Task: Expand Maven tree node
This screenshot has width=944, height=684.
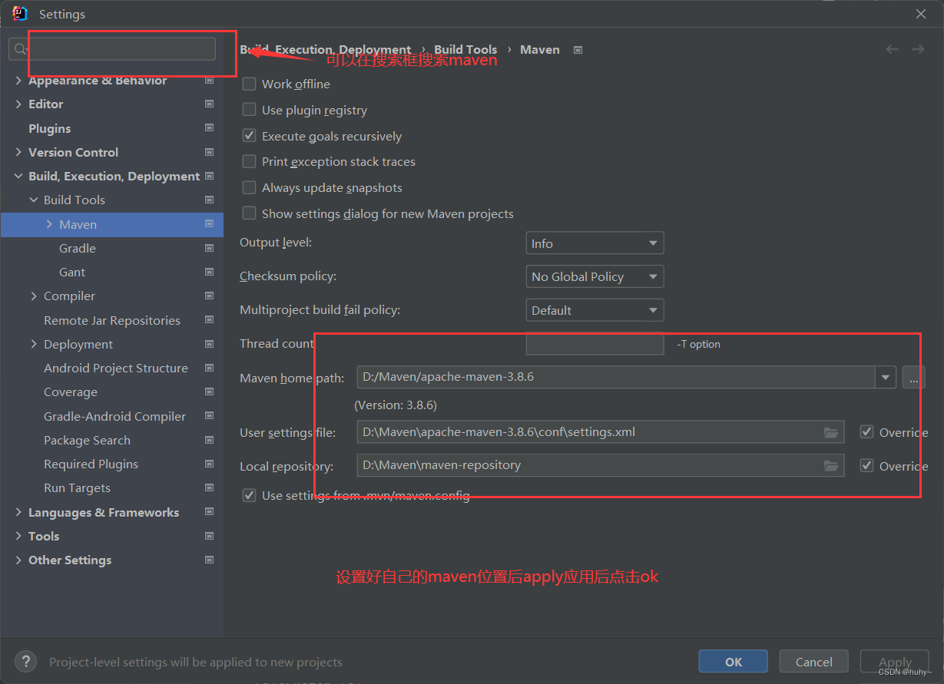Action: (49, 224)
